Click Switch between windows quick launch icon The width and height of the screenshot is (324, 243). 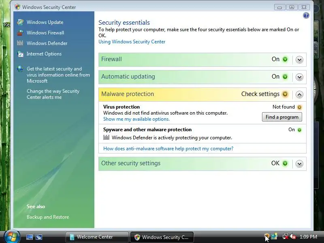39,237
